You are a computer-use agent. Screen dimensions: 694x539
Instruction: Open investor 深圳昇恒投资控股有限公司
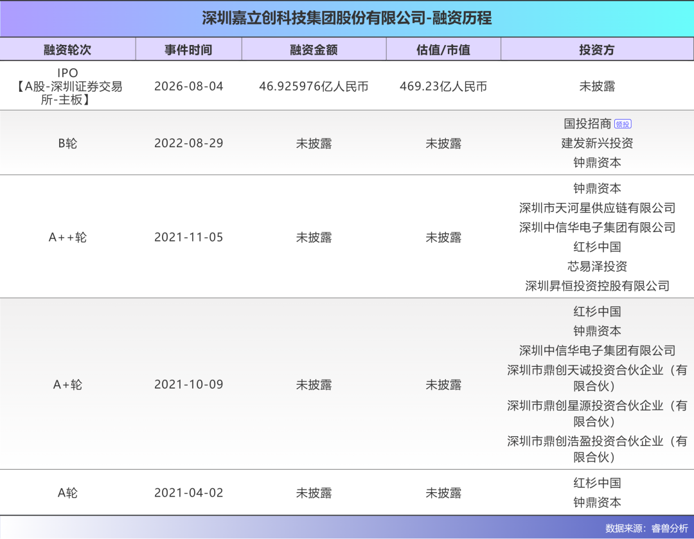pyautogui.click(x=597, y=286)
